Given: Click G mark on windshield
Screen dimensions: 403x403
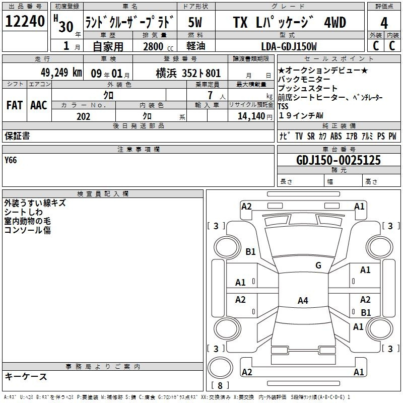Looking at the screenshot, I should point(318,265).
